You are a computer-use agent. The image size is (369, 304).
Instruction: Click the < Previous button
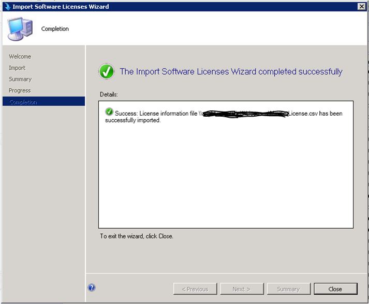(x=195, y=289)
